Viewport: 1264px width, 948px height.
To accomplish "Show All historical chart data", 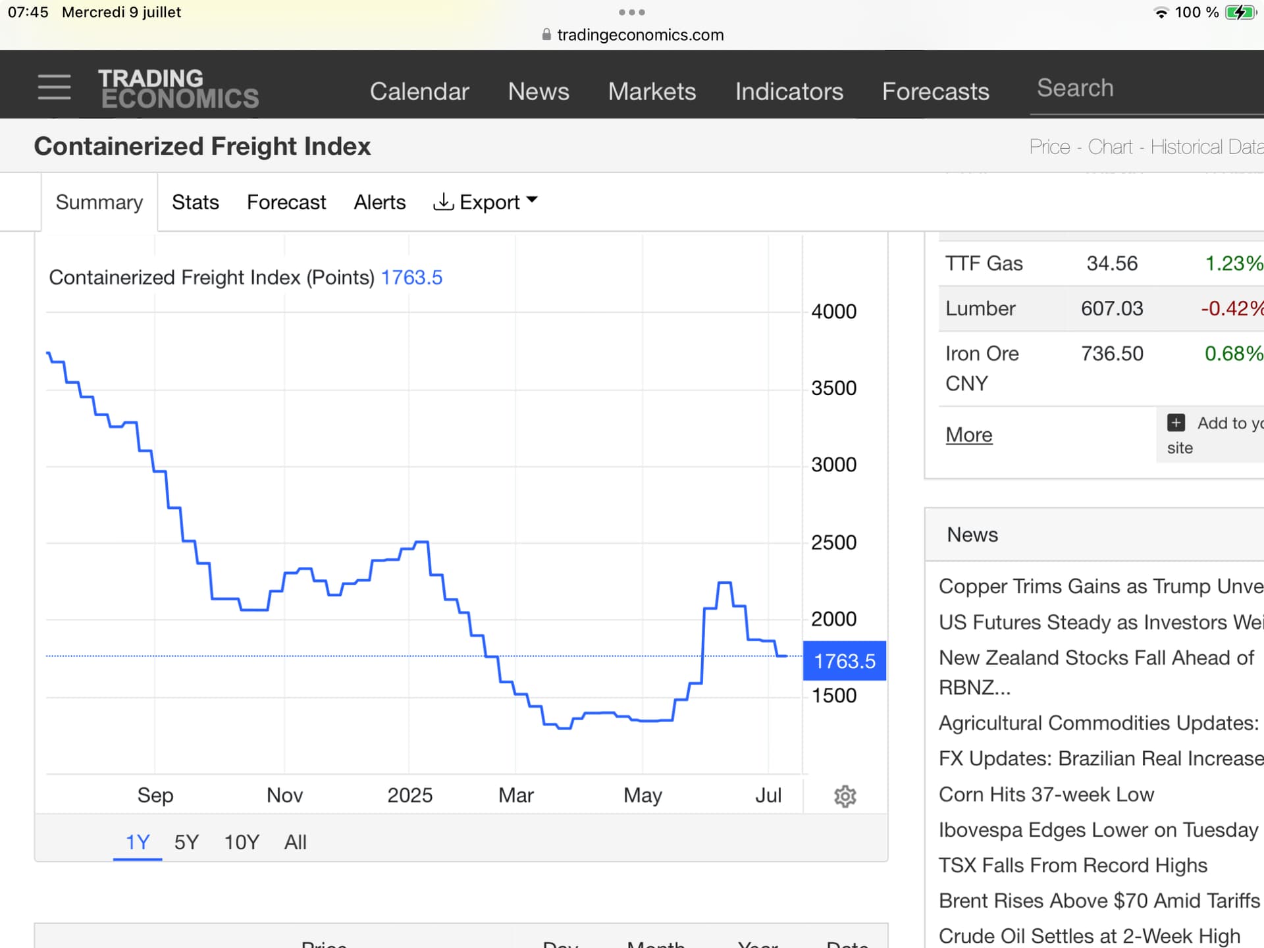I will point(295,842).
